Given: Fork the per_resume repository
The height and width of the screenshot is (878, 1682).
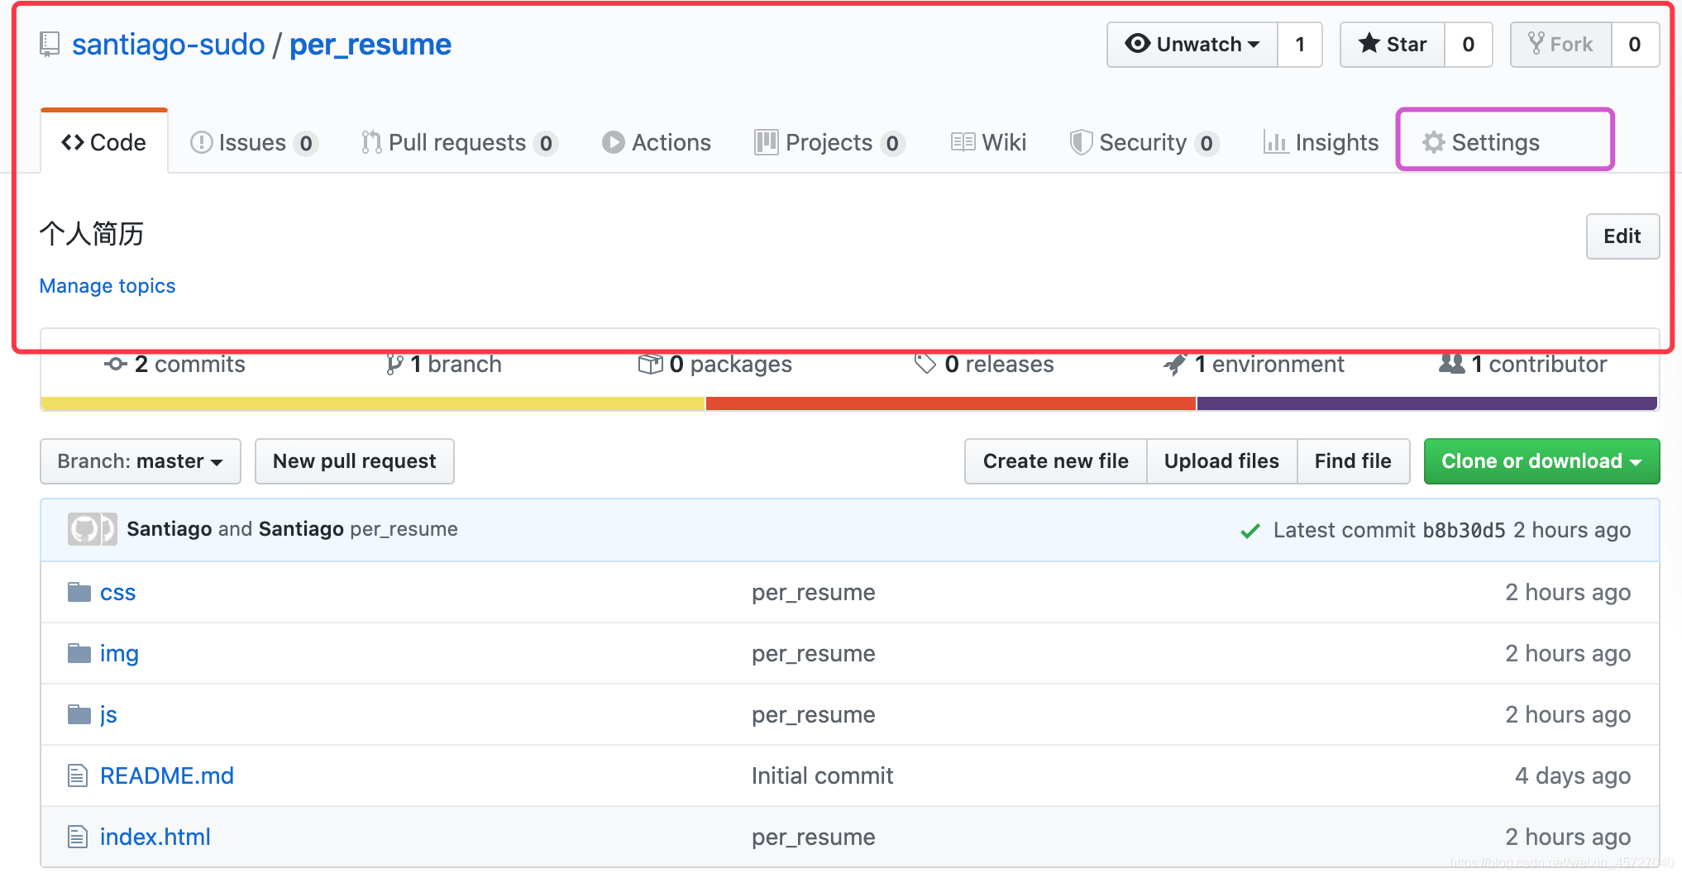Looking at the screenshot, I should tap(1561, 45).
